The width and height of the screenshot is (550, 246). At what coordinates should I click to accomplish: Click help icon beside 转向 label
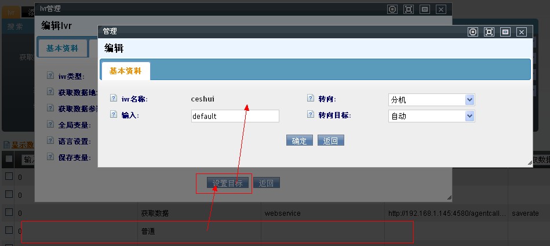click(x=311, y=99)
